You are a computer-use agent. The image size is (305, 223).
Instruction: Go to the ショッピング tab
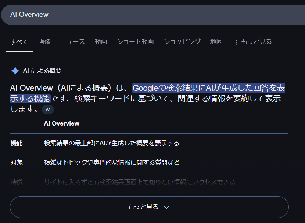tap(182, 42)
